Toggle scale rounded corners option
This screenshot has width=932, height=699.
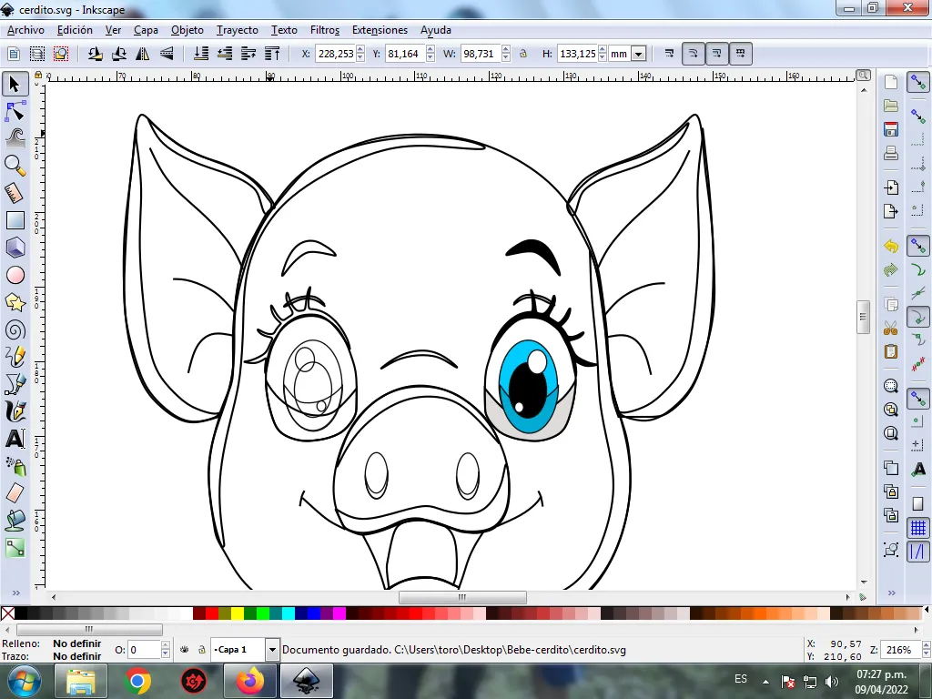[x=693, y=54]
